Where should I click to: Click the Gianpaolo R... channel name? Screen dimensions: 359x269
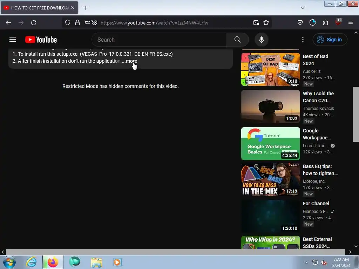coord(316,212)
